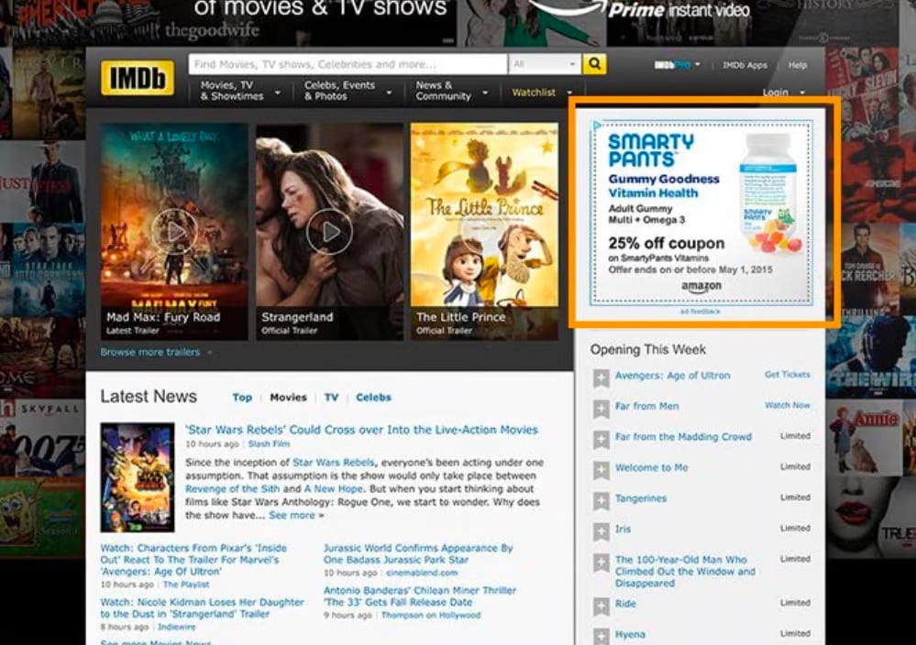Click the Indiewire source link

pos(176,627)
